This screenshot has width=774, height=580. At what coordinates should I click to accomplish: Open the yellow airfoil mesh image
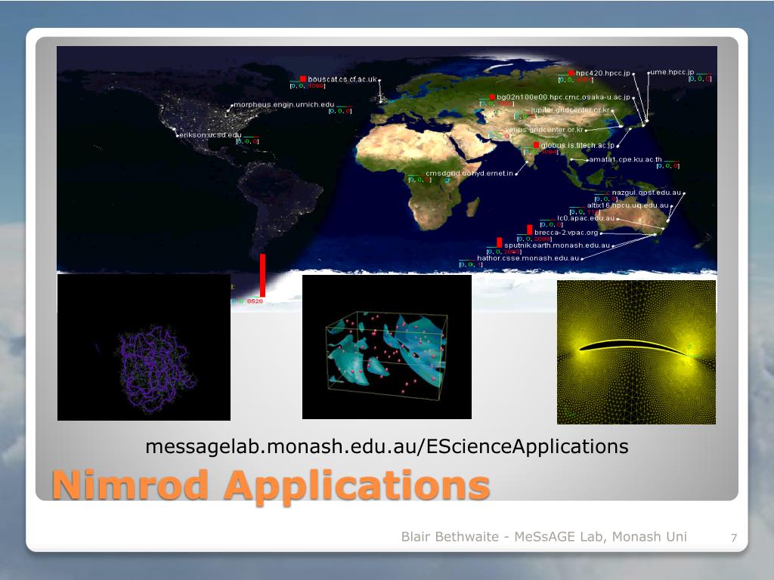pyautogui.click(x=636, y=352)
